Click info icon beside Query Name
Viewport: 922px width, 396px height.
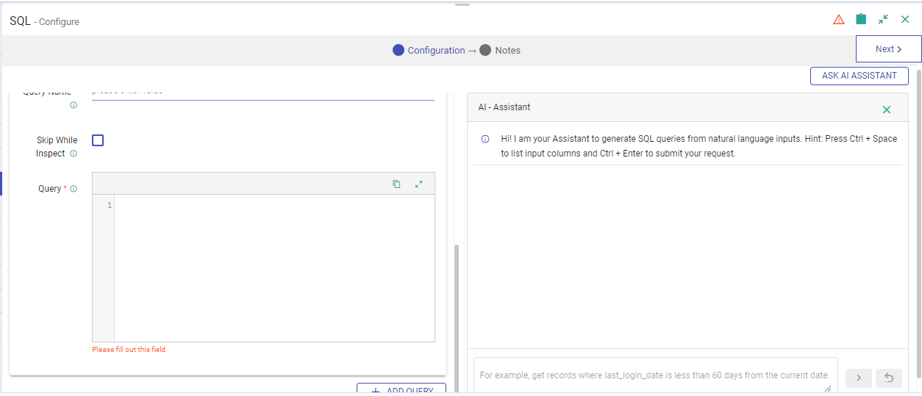point(74,105)
